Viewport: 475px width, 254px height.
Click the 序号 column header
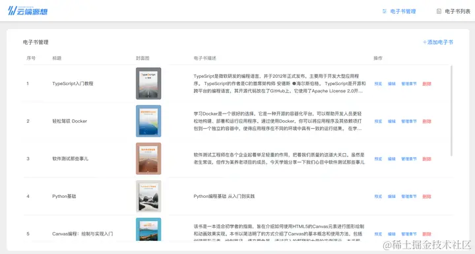(x=31, y=58)
